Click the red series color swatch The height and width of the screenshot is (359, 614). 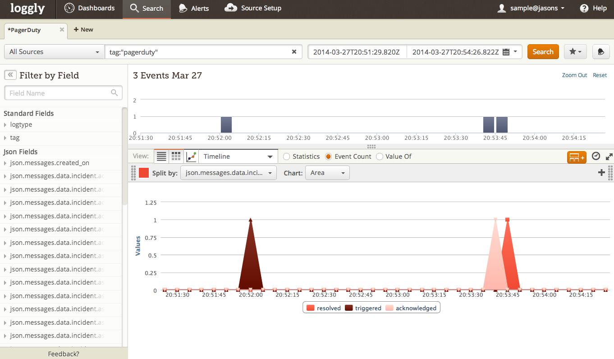tap(144, 173)
